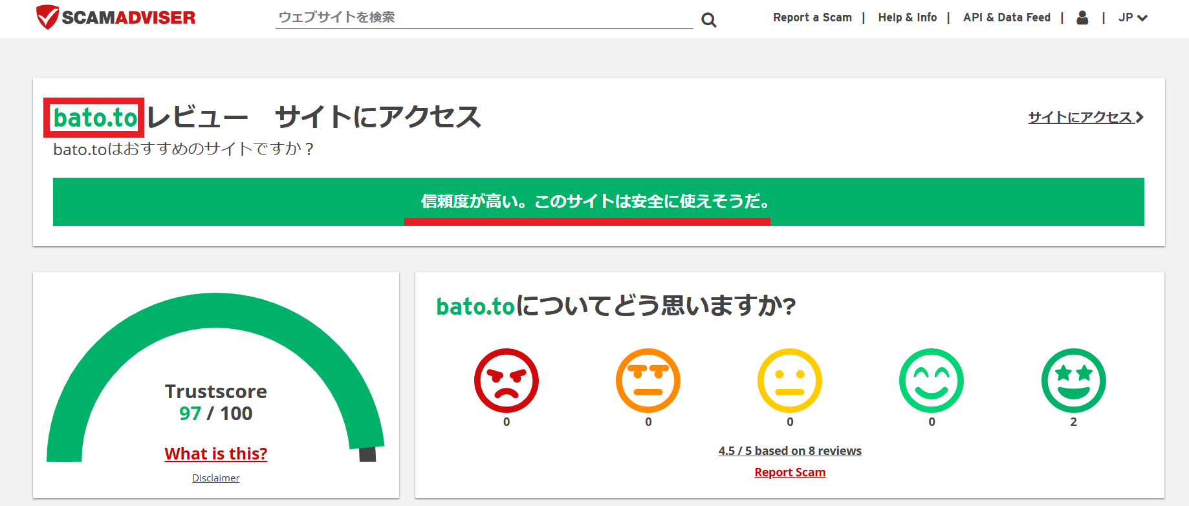Click the count 2 under star face

pos(1074,422)
